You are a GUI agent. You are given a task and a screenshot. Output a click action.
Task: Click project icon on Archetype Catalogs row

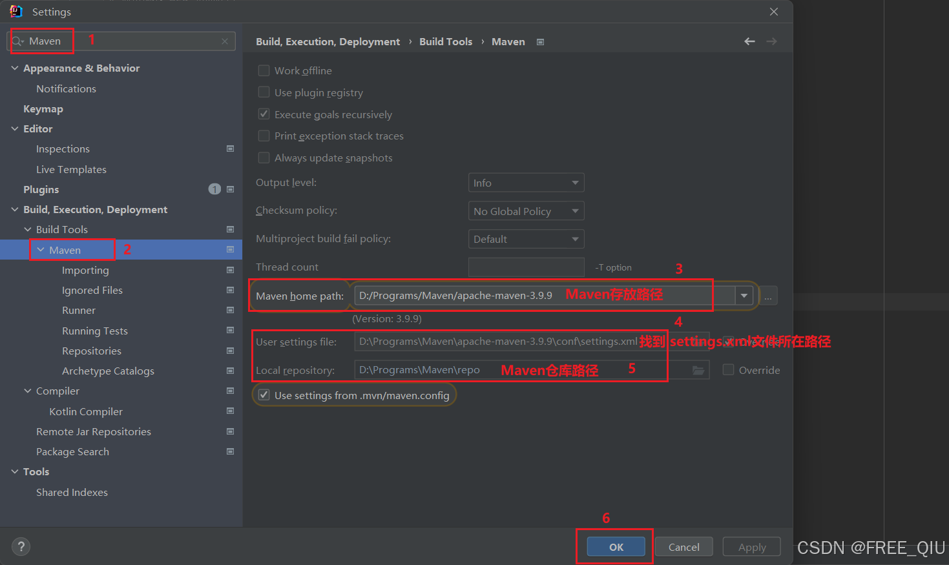(x=230, y=371)
